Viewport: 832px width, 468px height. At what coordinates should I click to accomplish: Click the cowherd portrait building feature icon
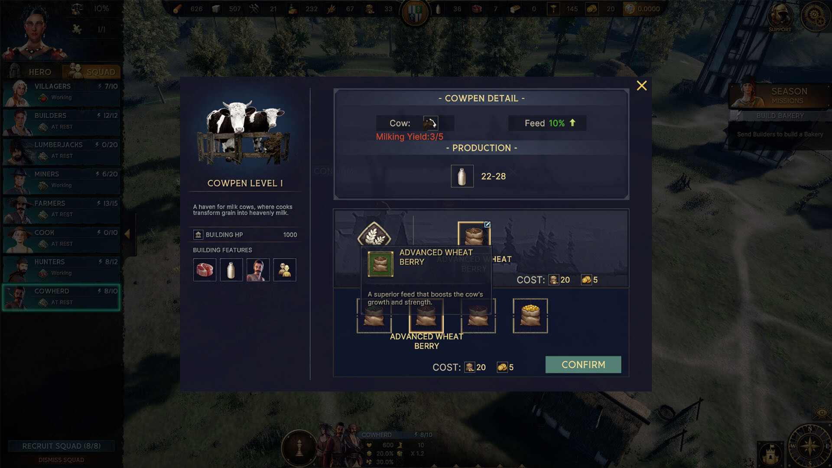(258, 270)
